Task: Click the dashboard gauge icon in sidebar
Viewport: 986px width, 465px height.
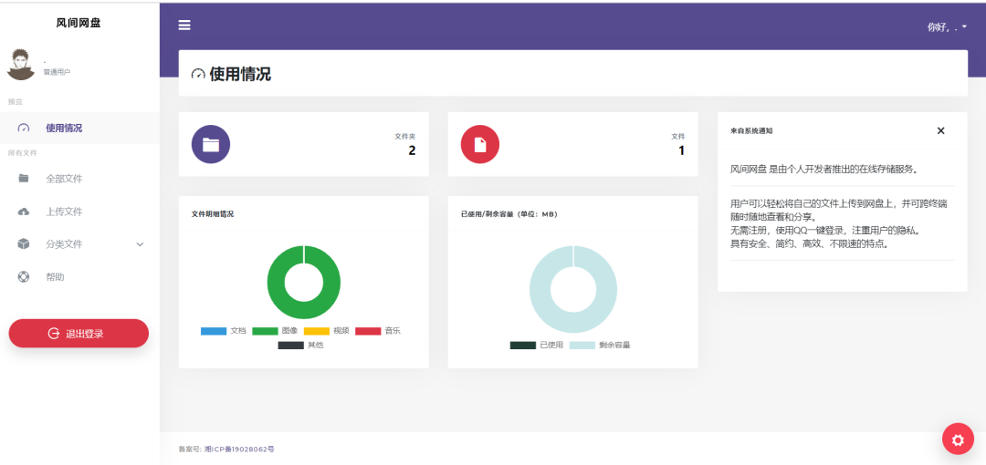Action: coord(23,129)
